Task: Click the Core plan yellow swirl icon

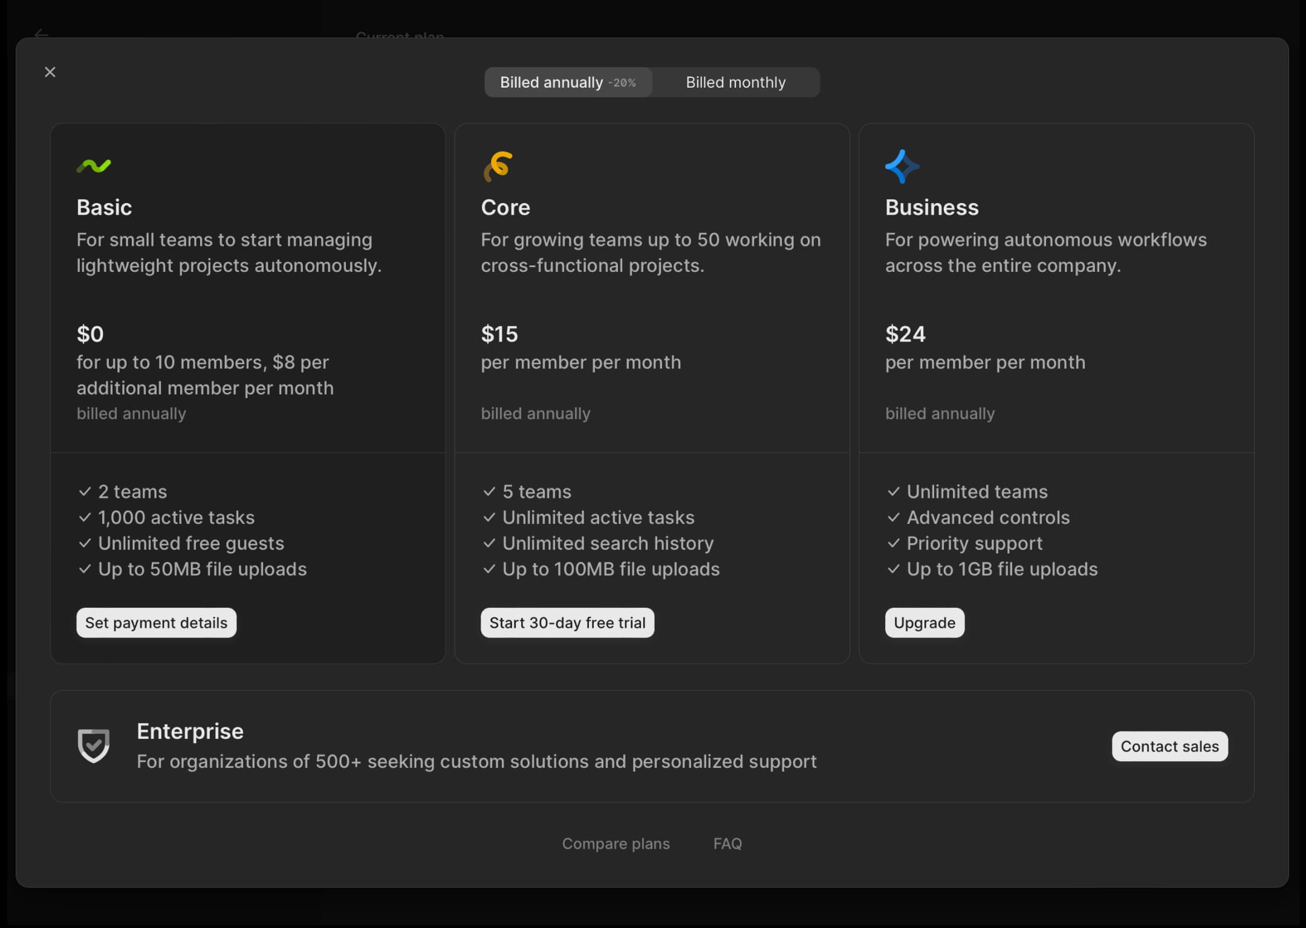Action: point(498,166)
